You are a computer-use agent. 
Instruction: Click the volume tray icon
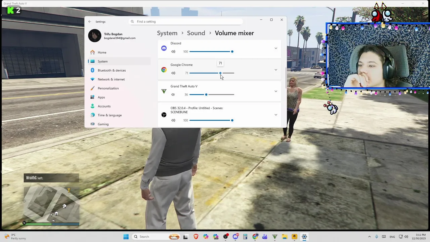coord(406,237)
